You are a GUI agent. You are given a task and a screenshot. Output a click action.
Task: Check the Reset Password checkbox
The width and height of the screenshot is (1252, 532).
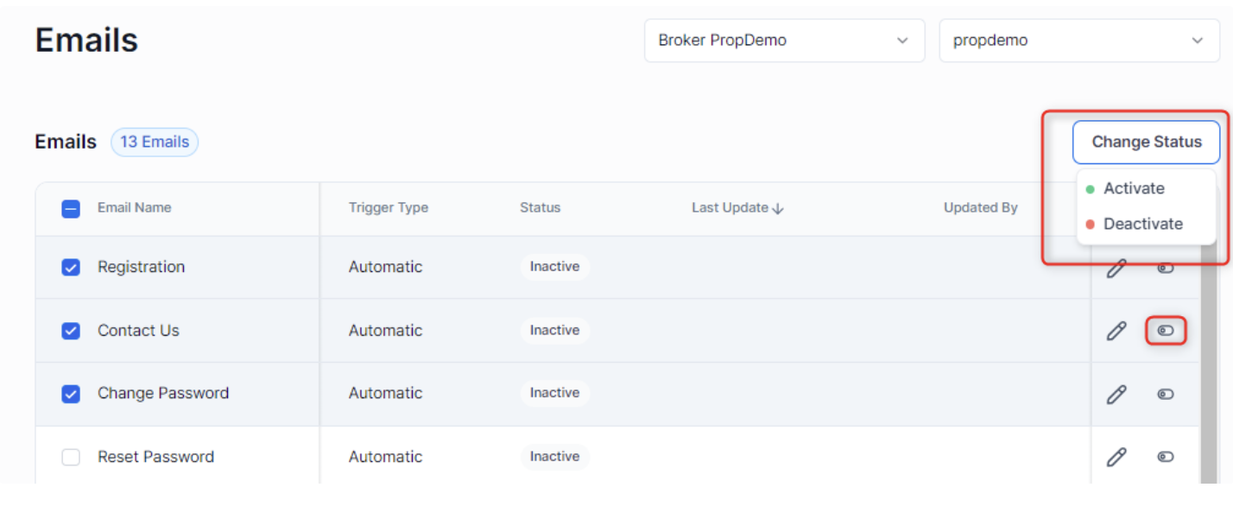(71, 458)
